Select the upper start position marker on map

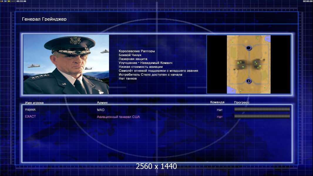[x=248, y=48]
